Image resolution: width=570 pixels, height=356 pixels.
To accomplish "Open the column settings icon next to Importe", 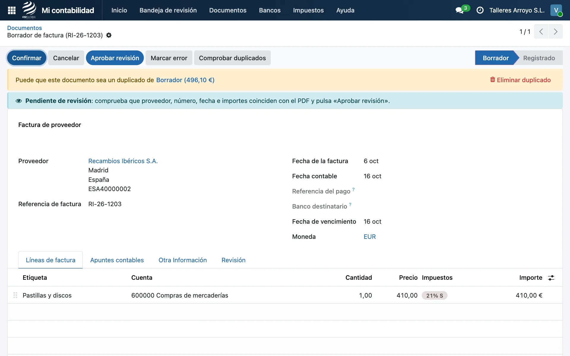I will [551, 278].
